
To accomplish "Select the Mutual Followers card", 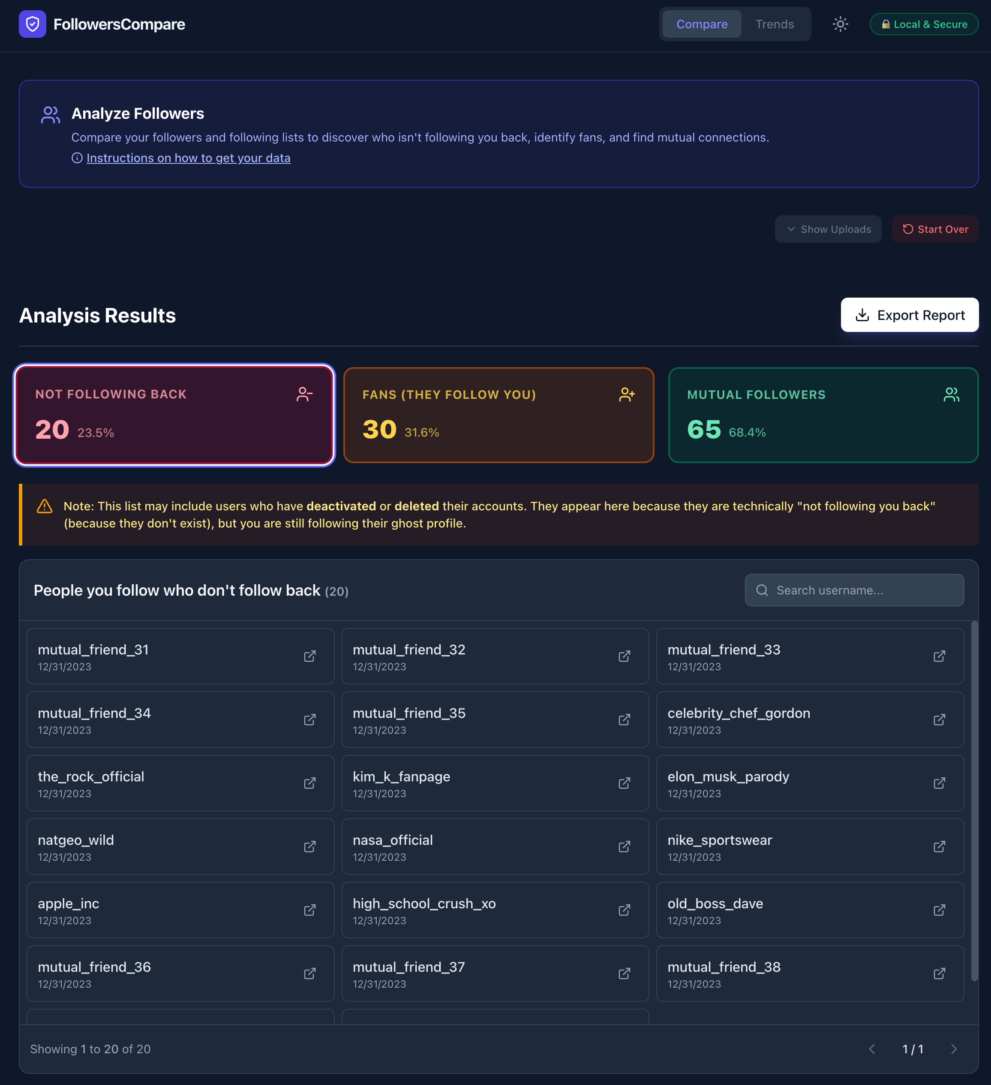I will click(823, 414).
